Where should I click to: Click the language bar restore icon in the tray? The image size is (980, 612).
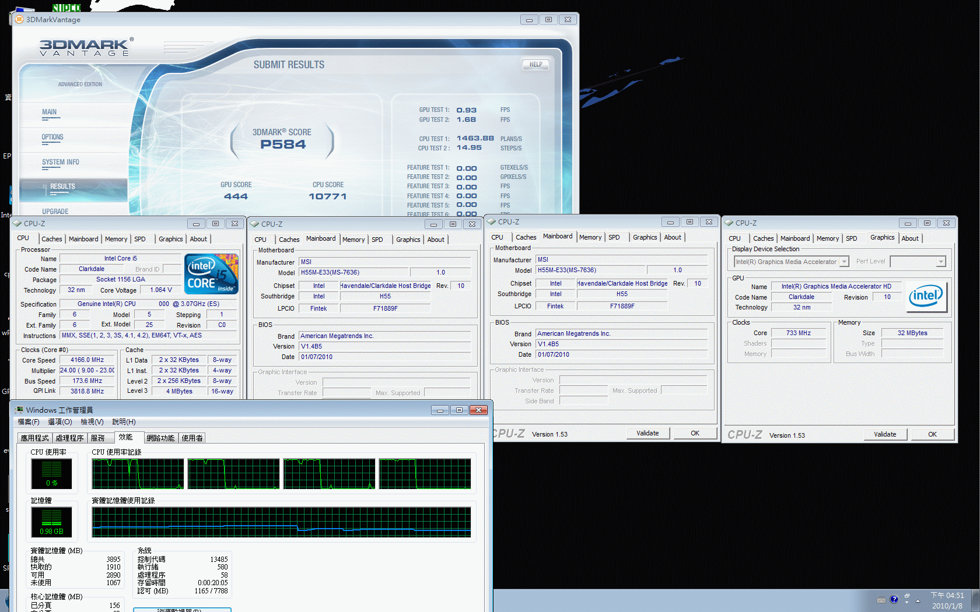pos(907,596)
